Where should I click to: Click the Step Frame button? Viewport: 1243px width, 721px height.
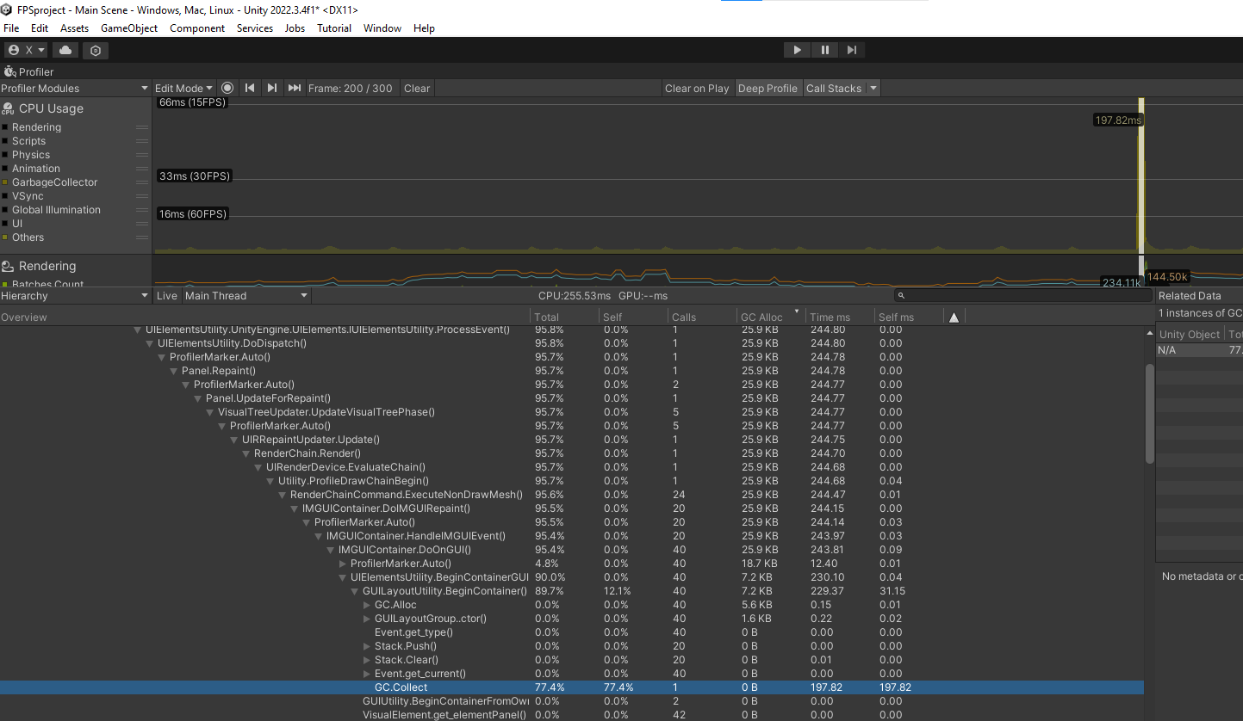click(x=852, y=49)
